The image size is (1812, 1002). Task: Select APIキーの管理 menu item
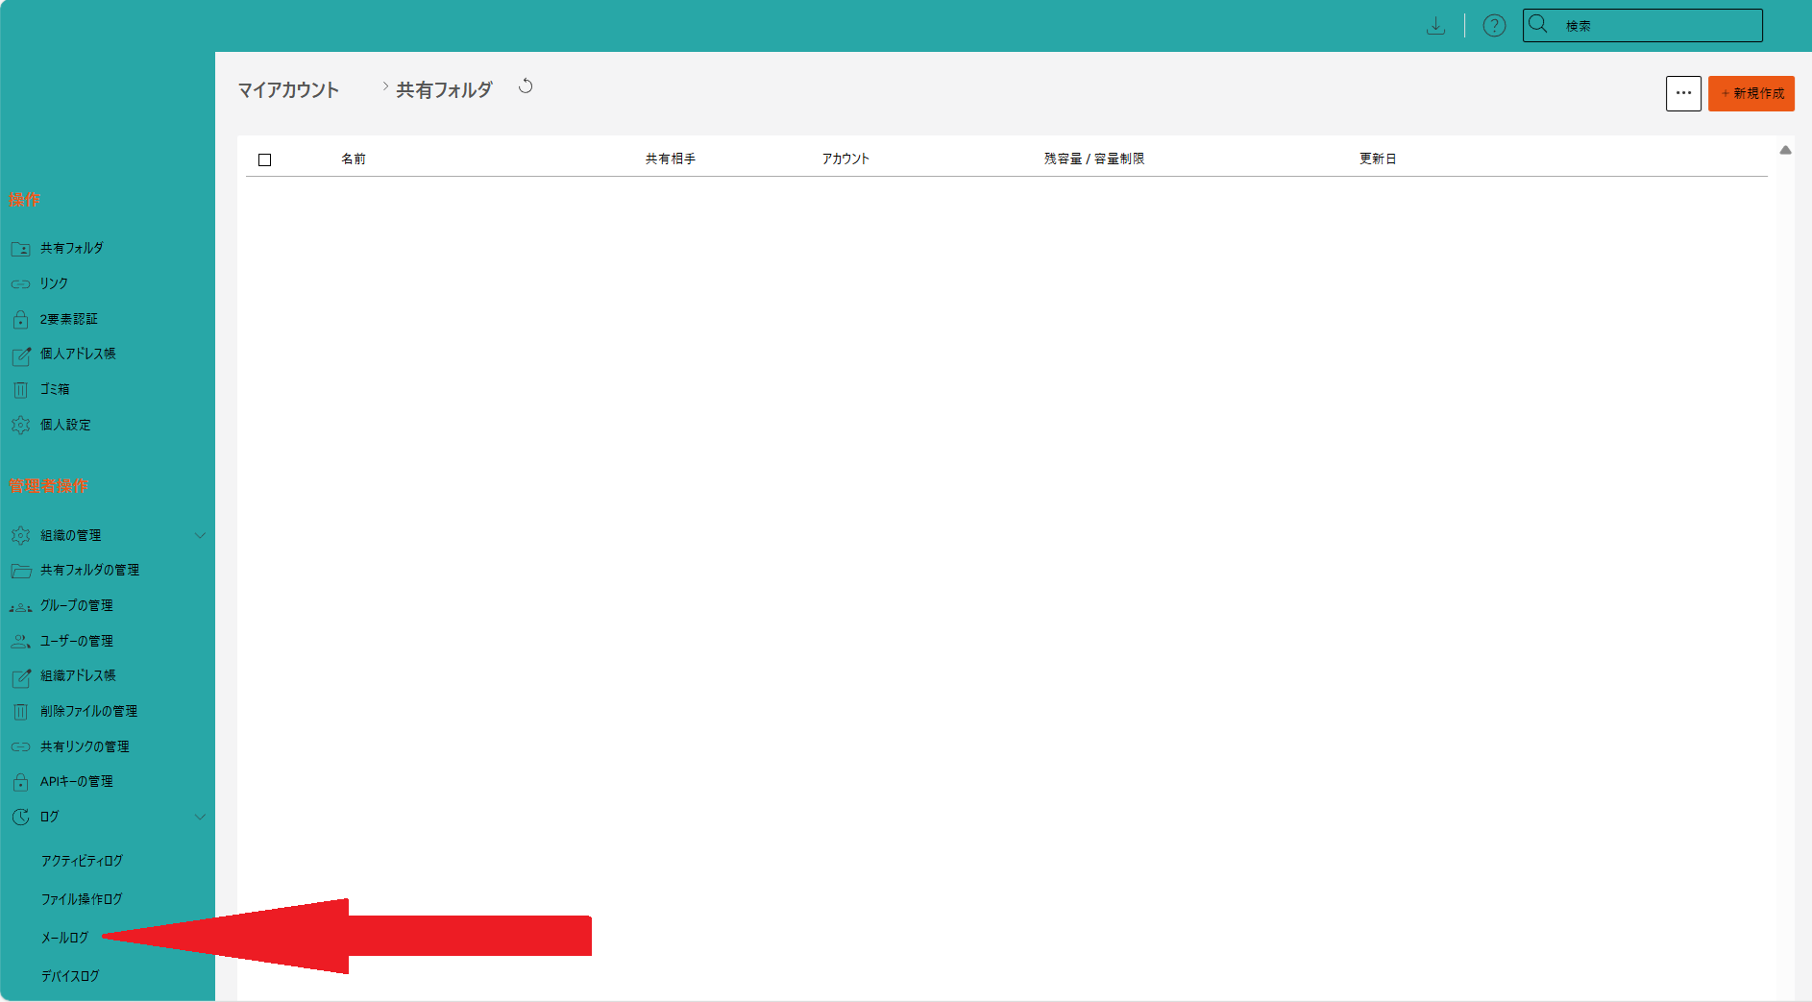[x=77, y=781]
